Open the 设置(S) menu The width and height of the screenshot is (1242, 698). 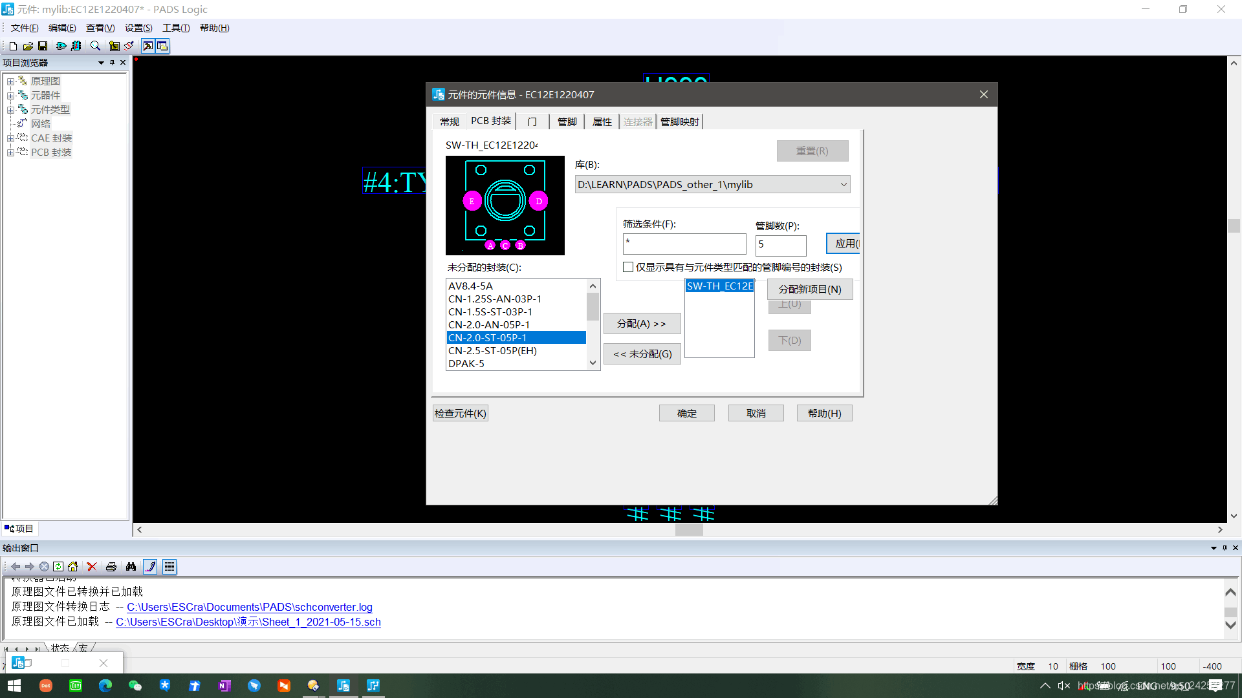click(138, 28)
